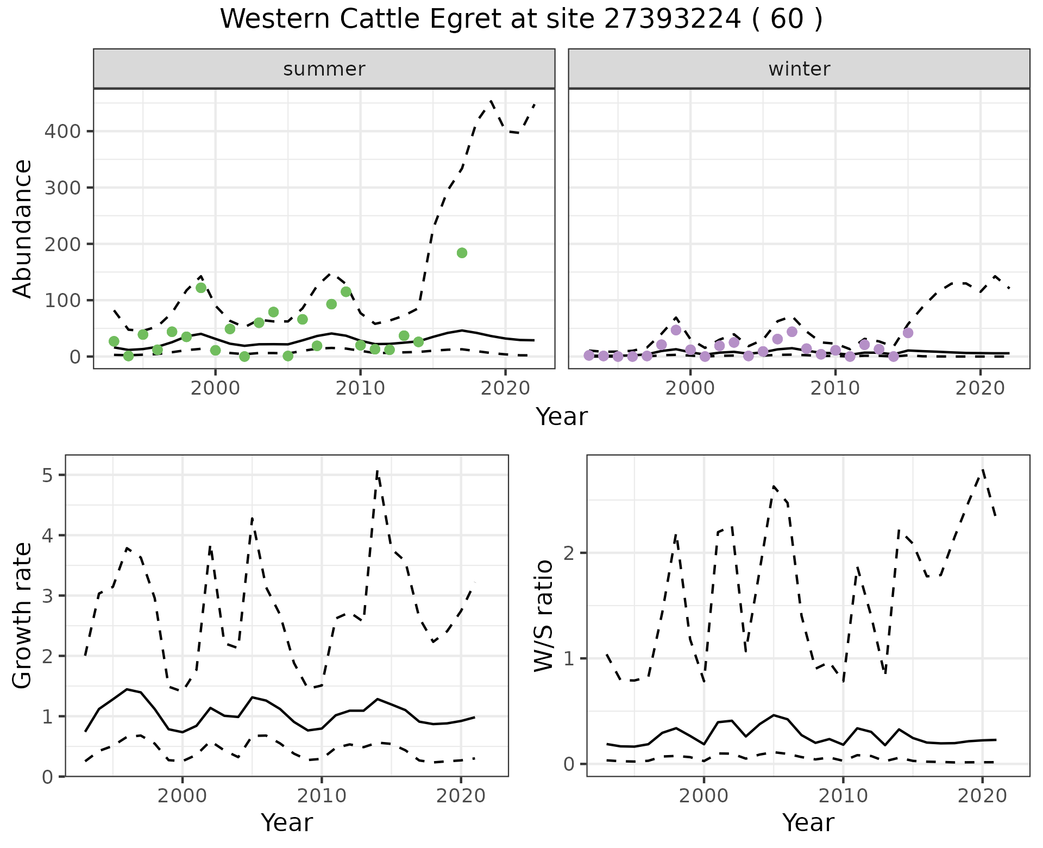Click the first green summer data point
This screenshot has height=848, width=1043.
pyautogui.click(x=114, y=341)
